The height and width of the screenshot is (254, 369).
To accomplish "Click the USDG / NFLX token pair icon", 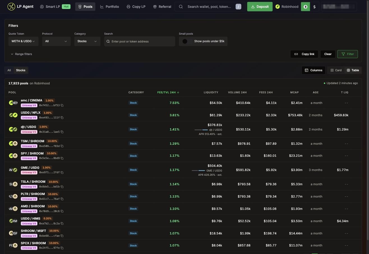I will [13, 115].
